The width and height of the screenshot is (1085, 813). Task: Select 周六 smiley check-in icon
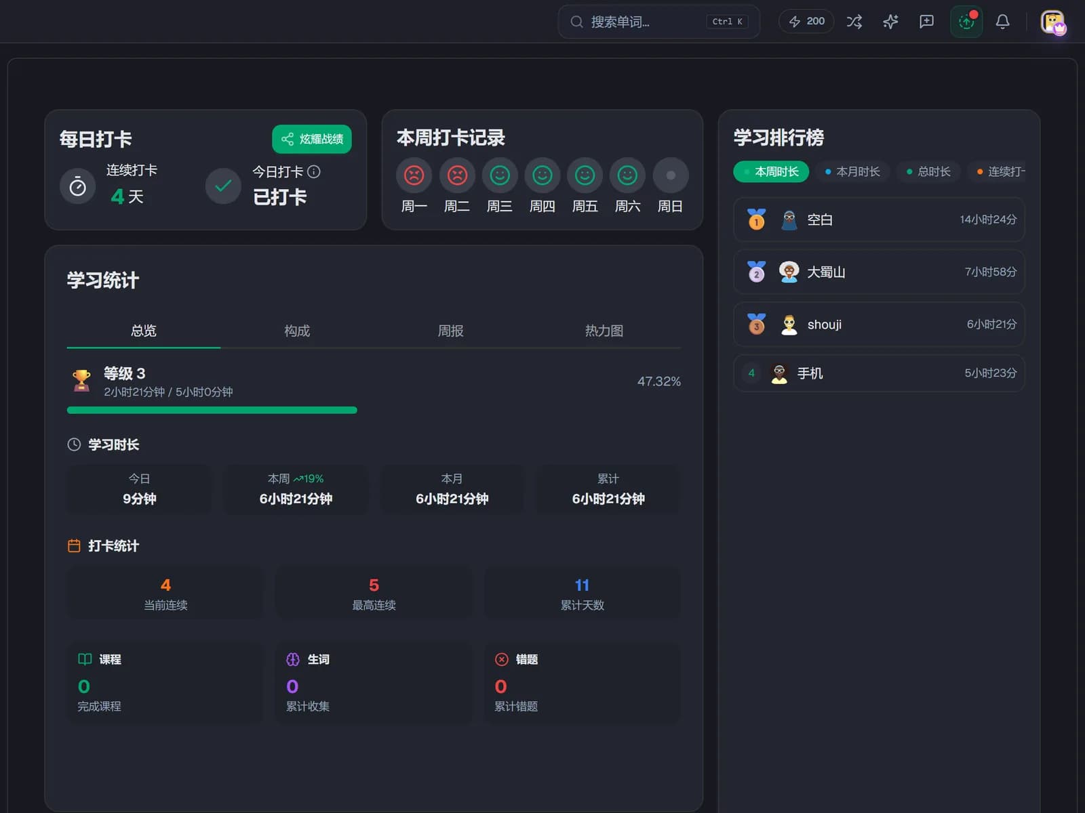tap(627, 175)
